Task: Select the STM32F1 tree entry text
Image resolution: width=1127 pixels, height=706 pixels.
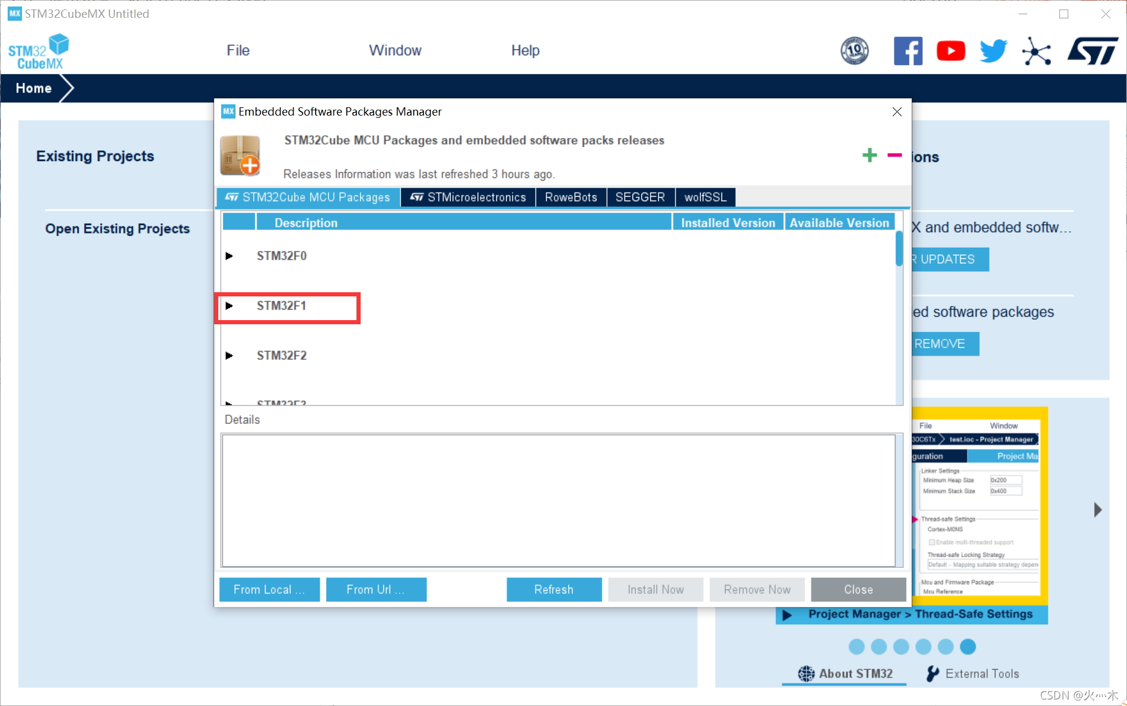Action: [282, 306]
